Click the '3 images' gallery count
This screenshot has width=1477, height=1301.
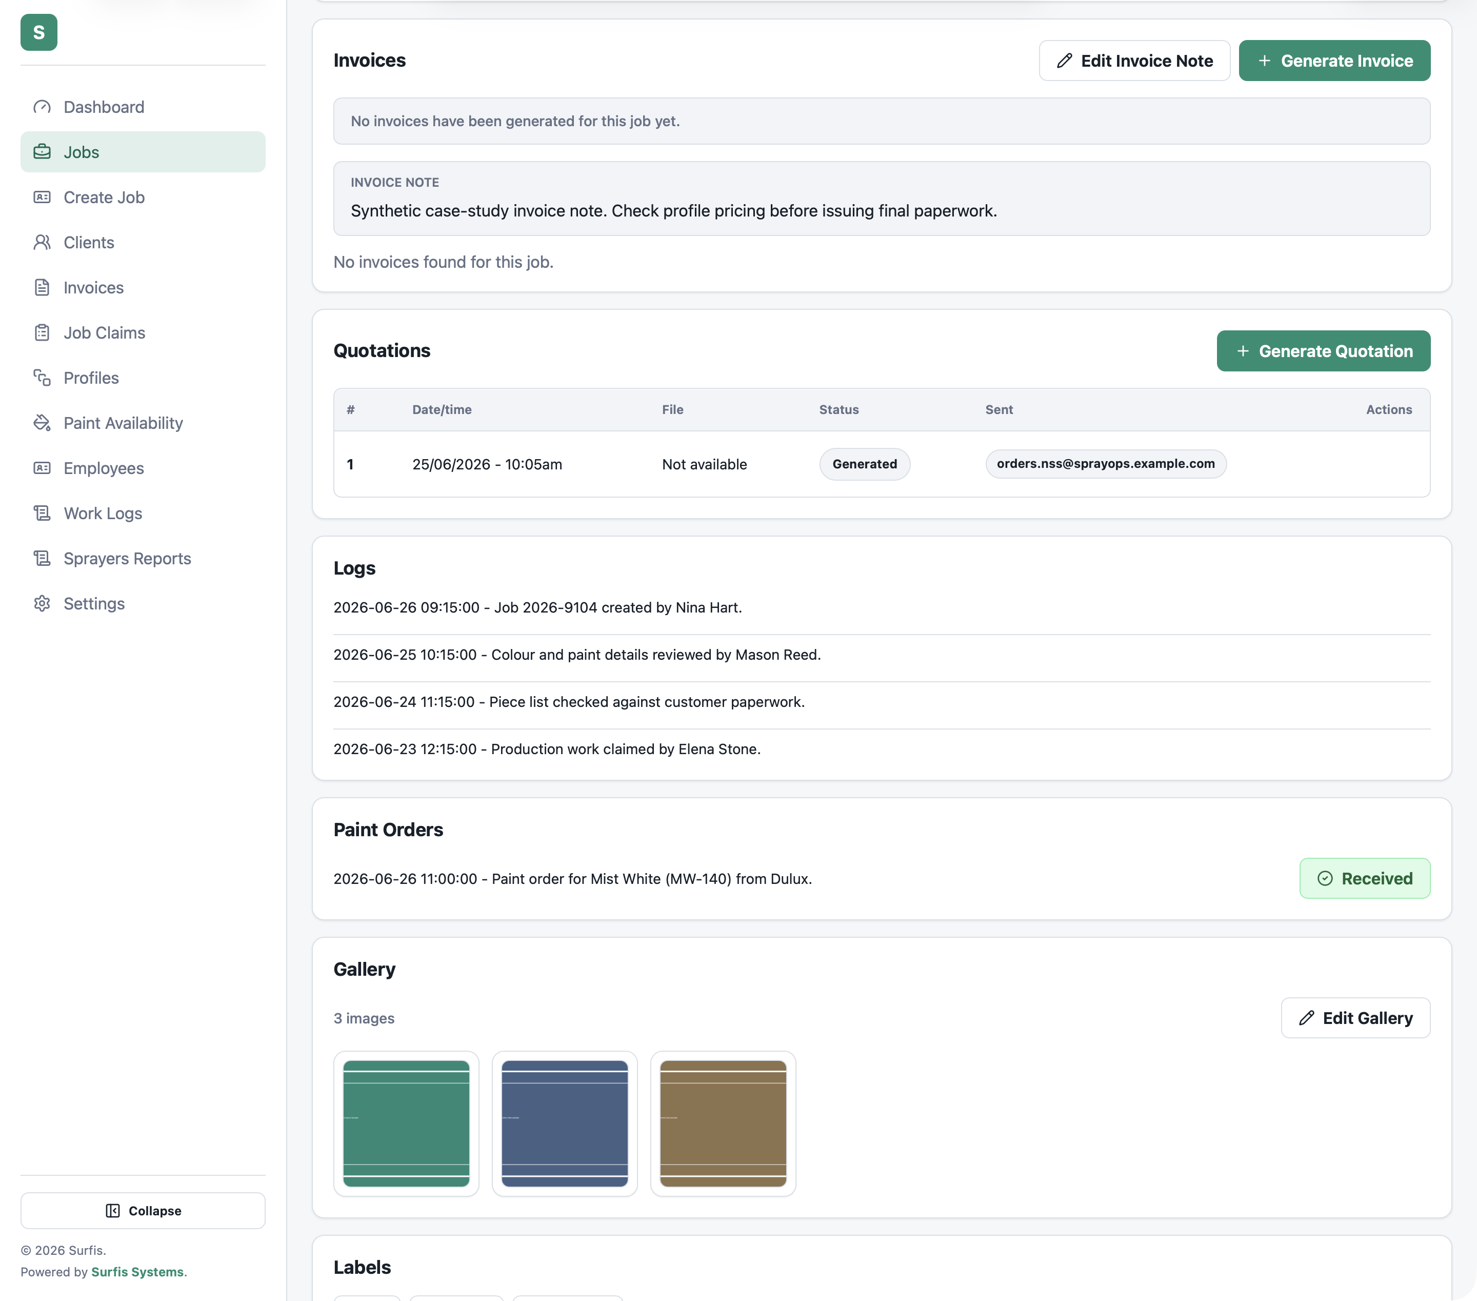tap(364, 1018)
